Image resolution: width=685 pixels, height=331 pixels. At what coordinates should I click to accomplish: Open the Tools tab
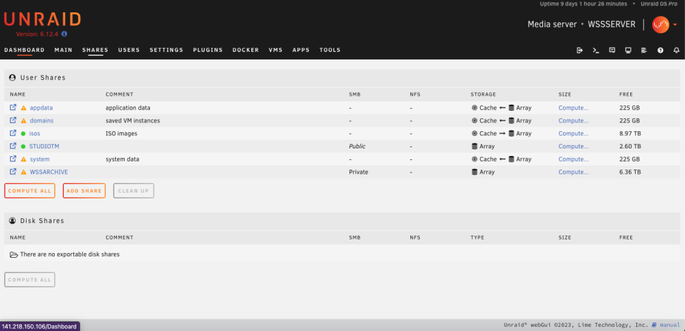(330, 50)
